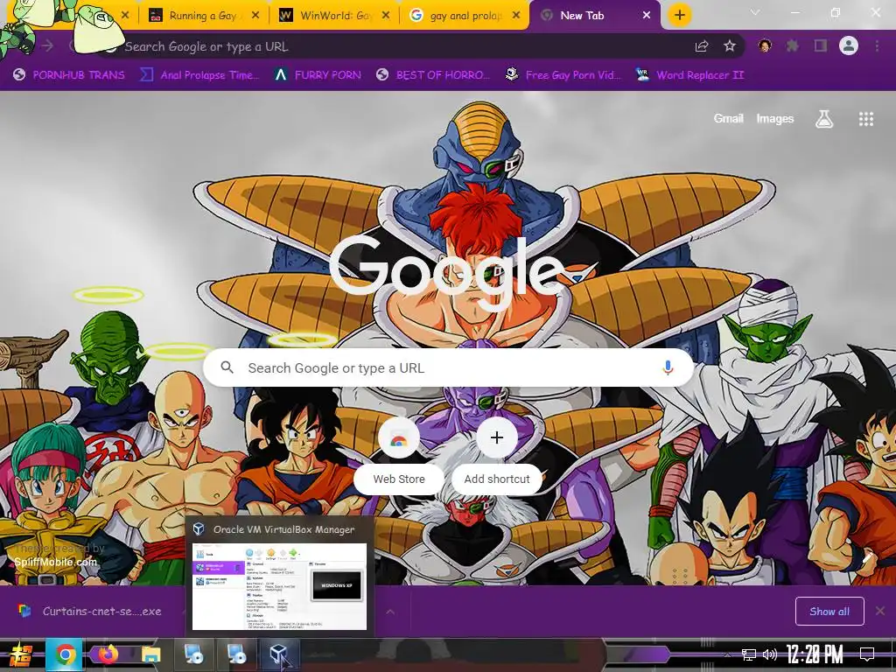Open the BEST OF HORRO... bookmark
Image resolution: width=896 pixels, height=672 pixels.
[x=433, y=75]
